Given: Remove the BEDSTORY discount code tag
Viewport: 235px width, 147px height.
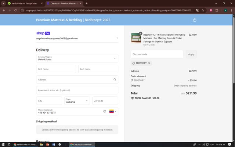Looking at the screenshot, I should click(149, 63).
